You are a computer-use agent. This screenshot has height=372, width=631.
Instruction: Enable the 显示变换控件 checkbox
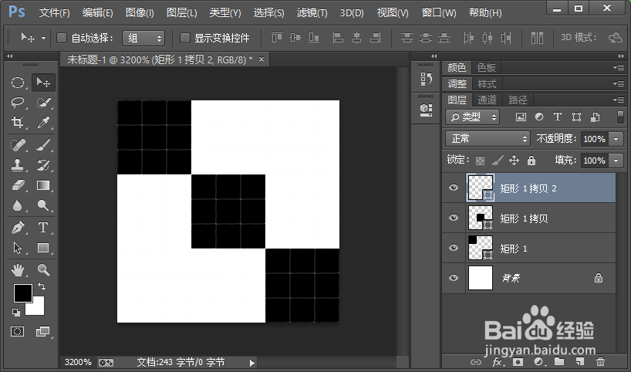point(184,38)
